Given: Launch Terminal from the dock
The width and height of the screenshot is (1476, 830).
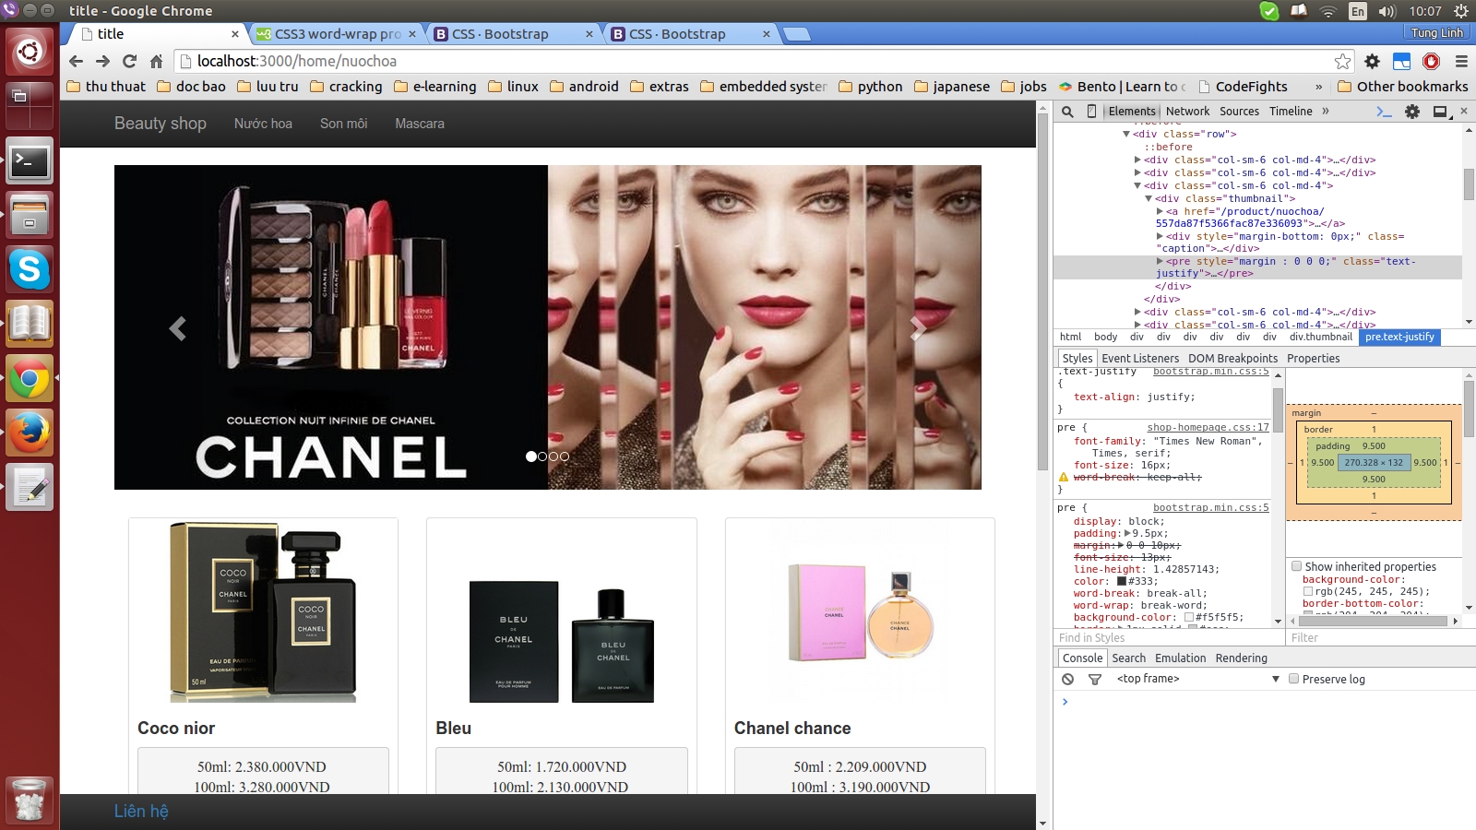Looking at the screenshot, I should click(x=30, y=162).
